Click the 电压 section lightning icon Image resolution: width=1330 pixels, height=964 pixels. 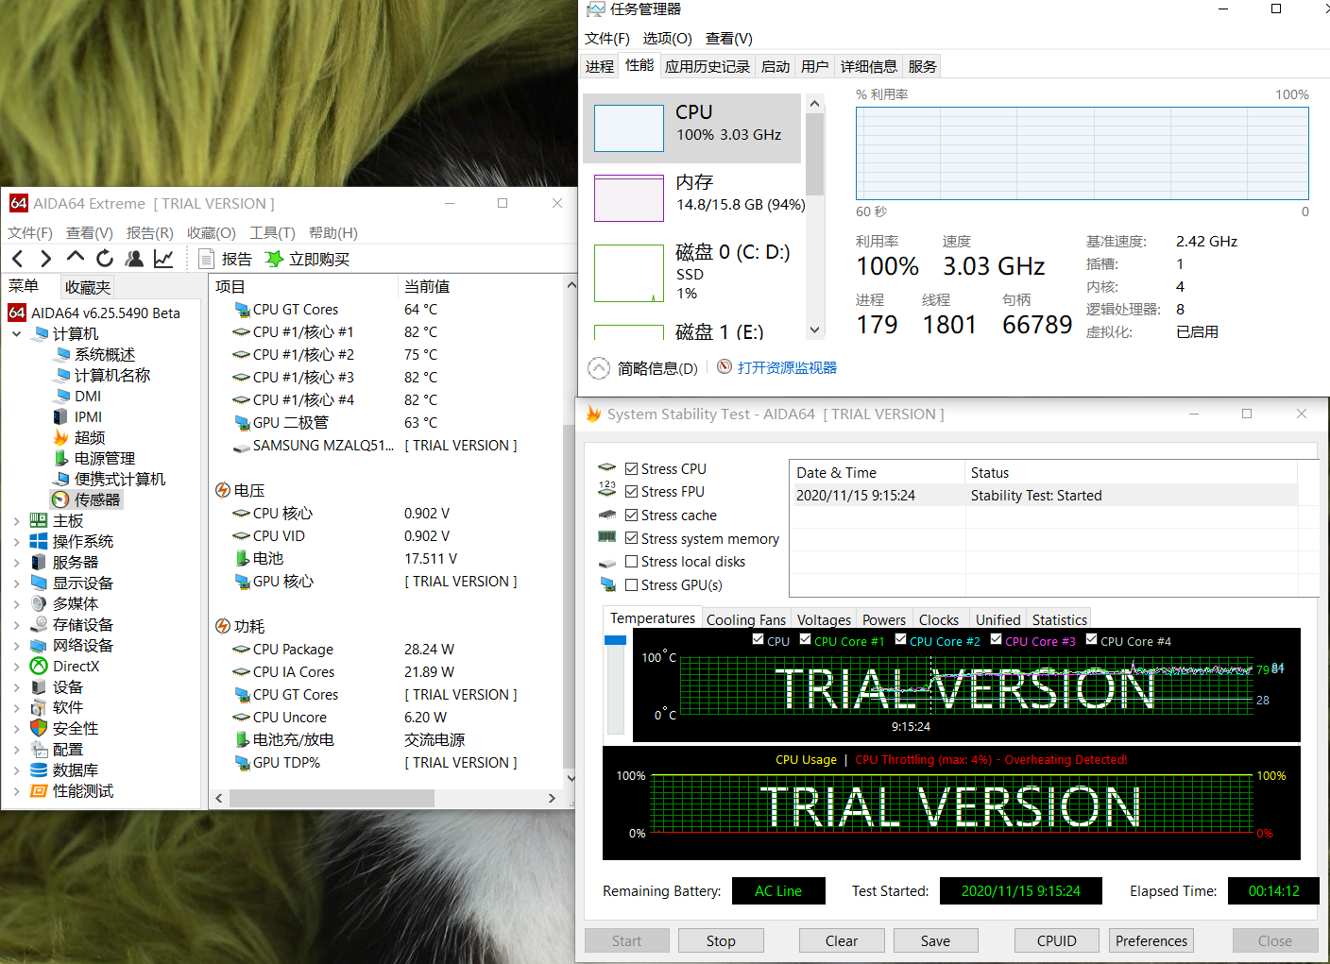coord(223,490)
